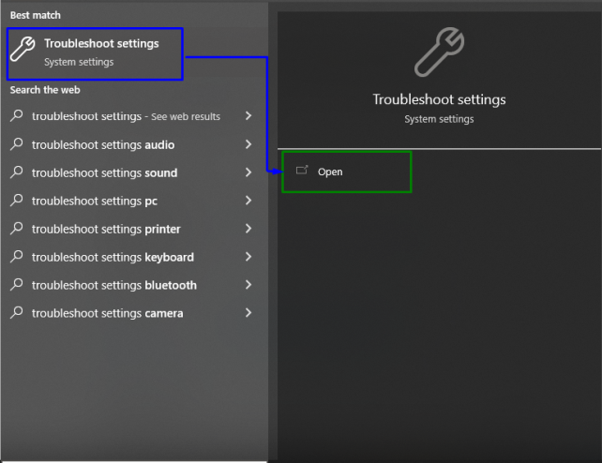Click the large wrench icon in preview pane
Image resolution: width=602 pixels, height=463 pixels.
pyautogui.click(x=439, y=52)
